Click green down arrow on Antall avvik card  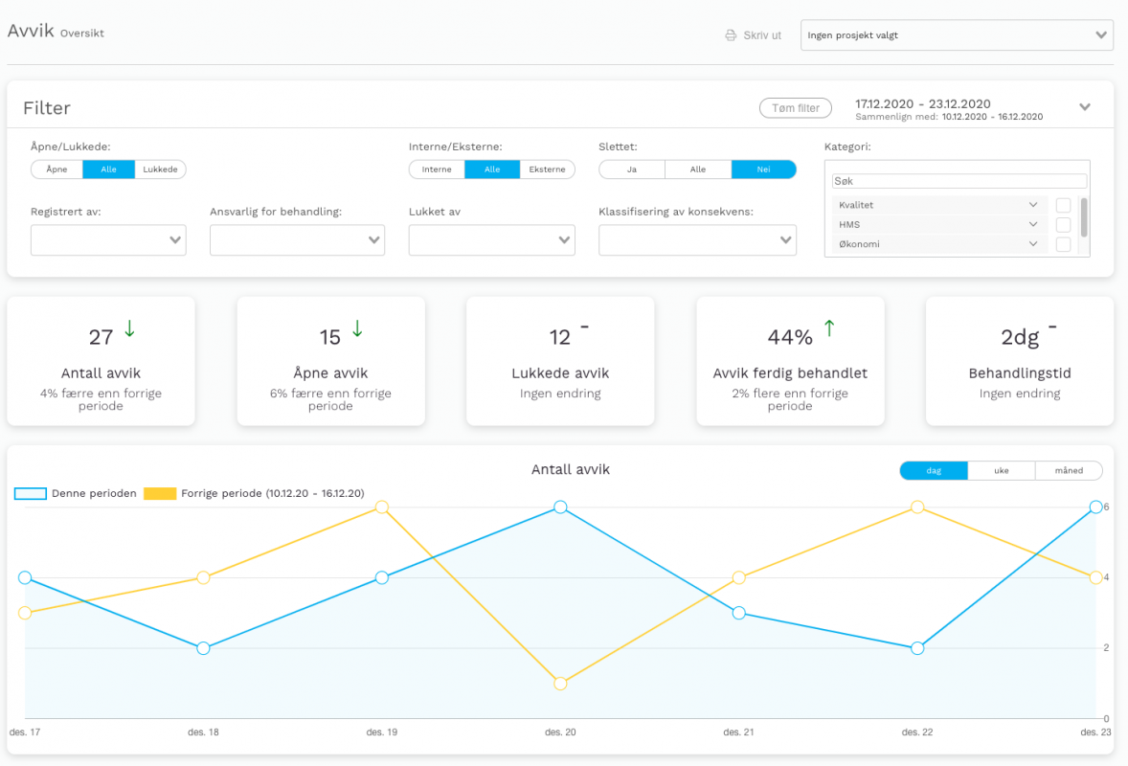pos(129,328)
